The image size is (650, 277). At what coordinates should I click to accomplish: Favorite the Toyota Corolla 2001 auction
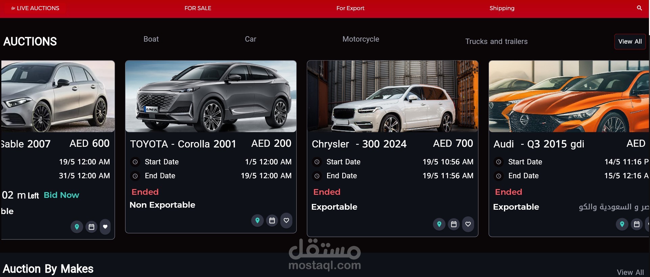pyautogui.click(x=286, y=221)
